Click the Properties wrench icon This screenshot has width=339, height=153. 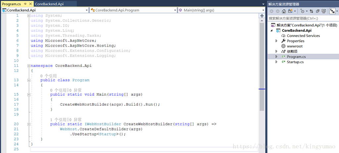(x=283, y=41)
